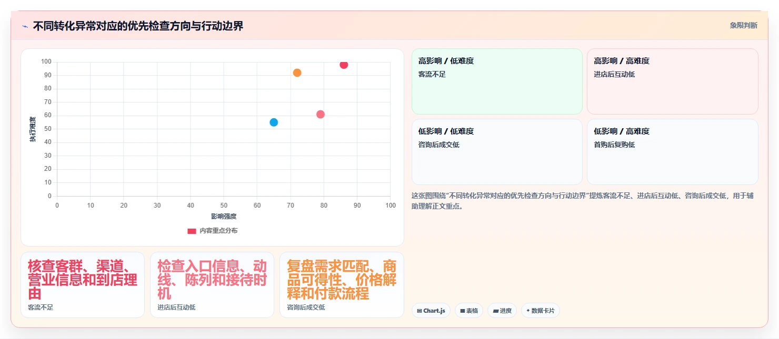Open the 核查客群、渠道 data card
Image resolution: width=779 pixels, height=339 pixels.
pos(83,285)
